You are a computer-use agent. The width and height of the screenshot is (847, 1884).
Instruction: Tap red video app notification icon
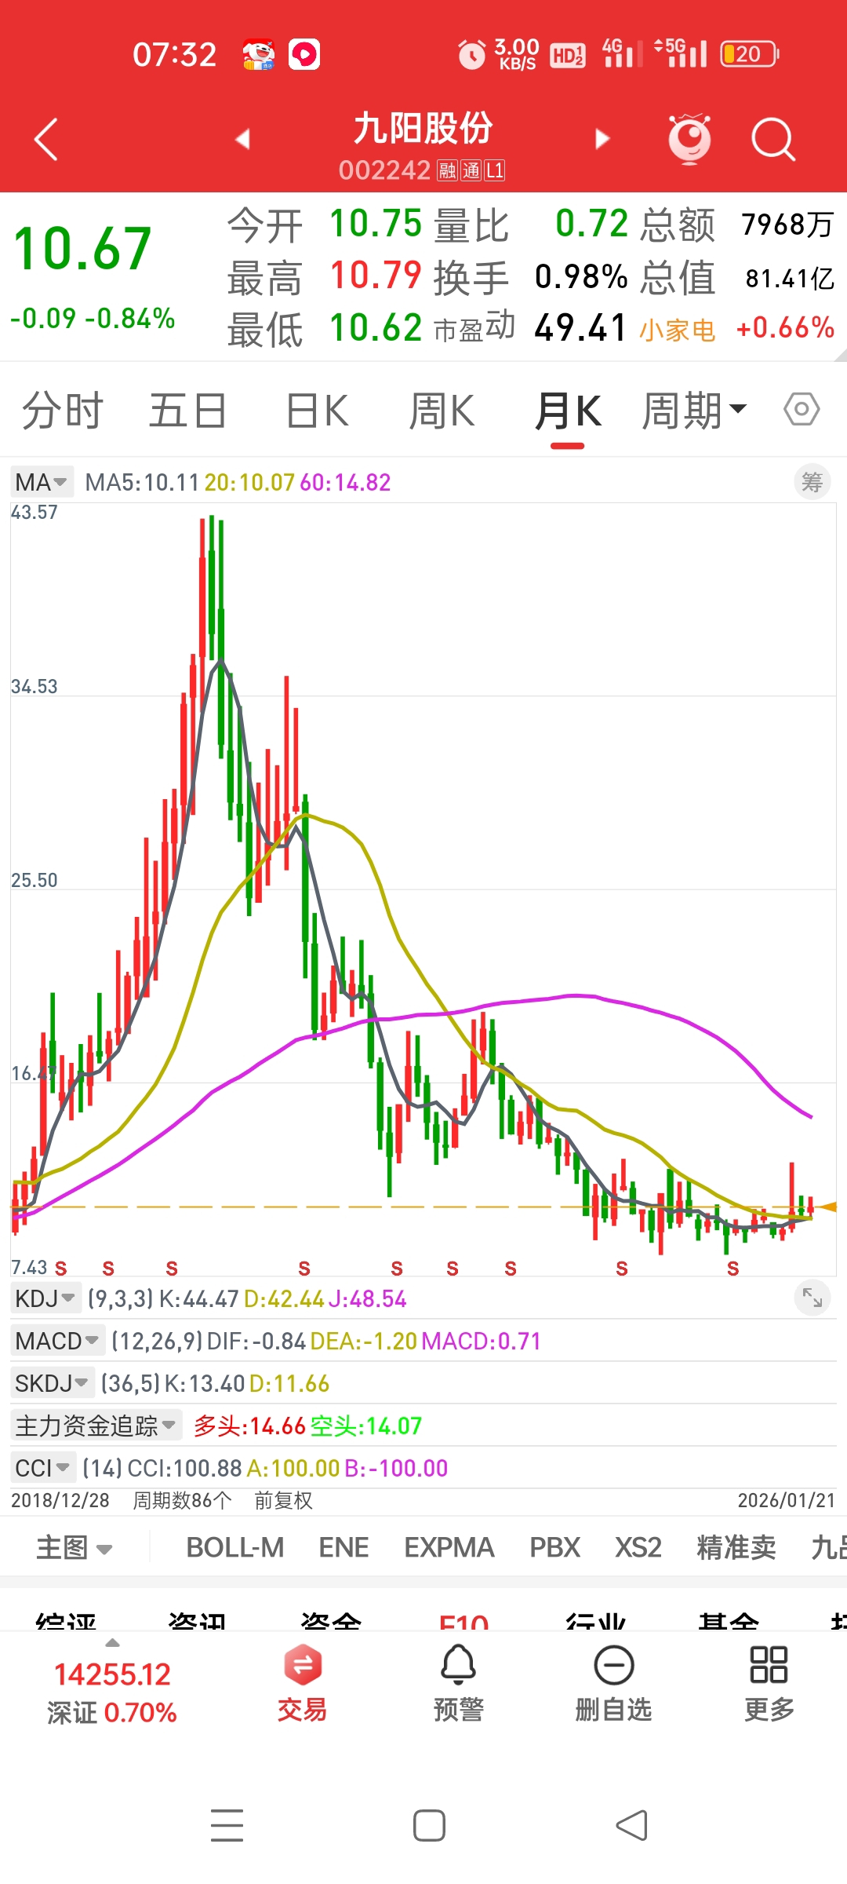click(304, 54)
